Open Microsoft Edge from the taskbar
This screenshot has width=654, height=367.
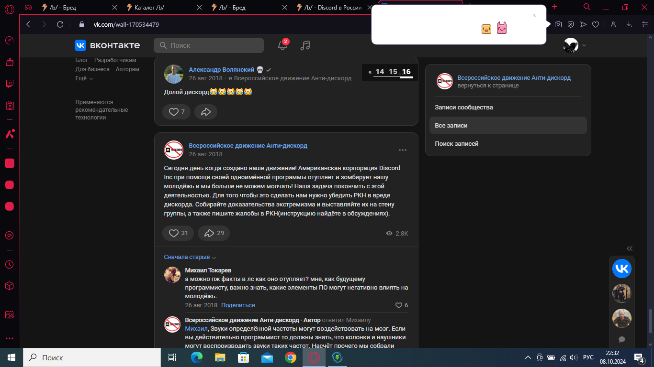197,357
